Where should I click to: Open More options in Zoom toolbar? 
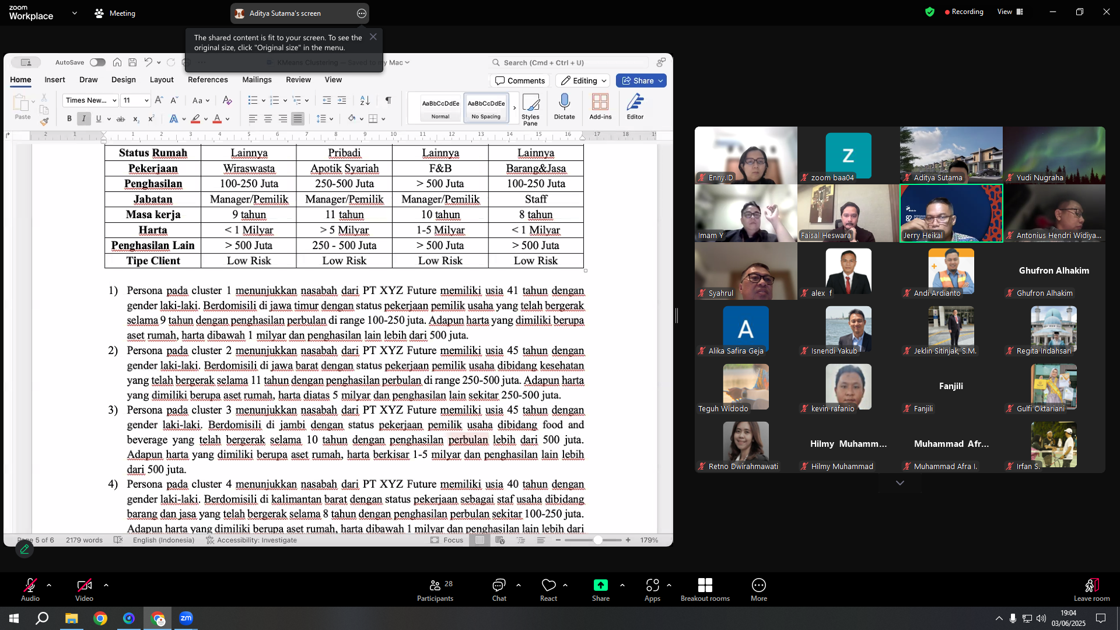coord(758,590)
